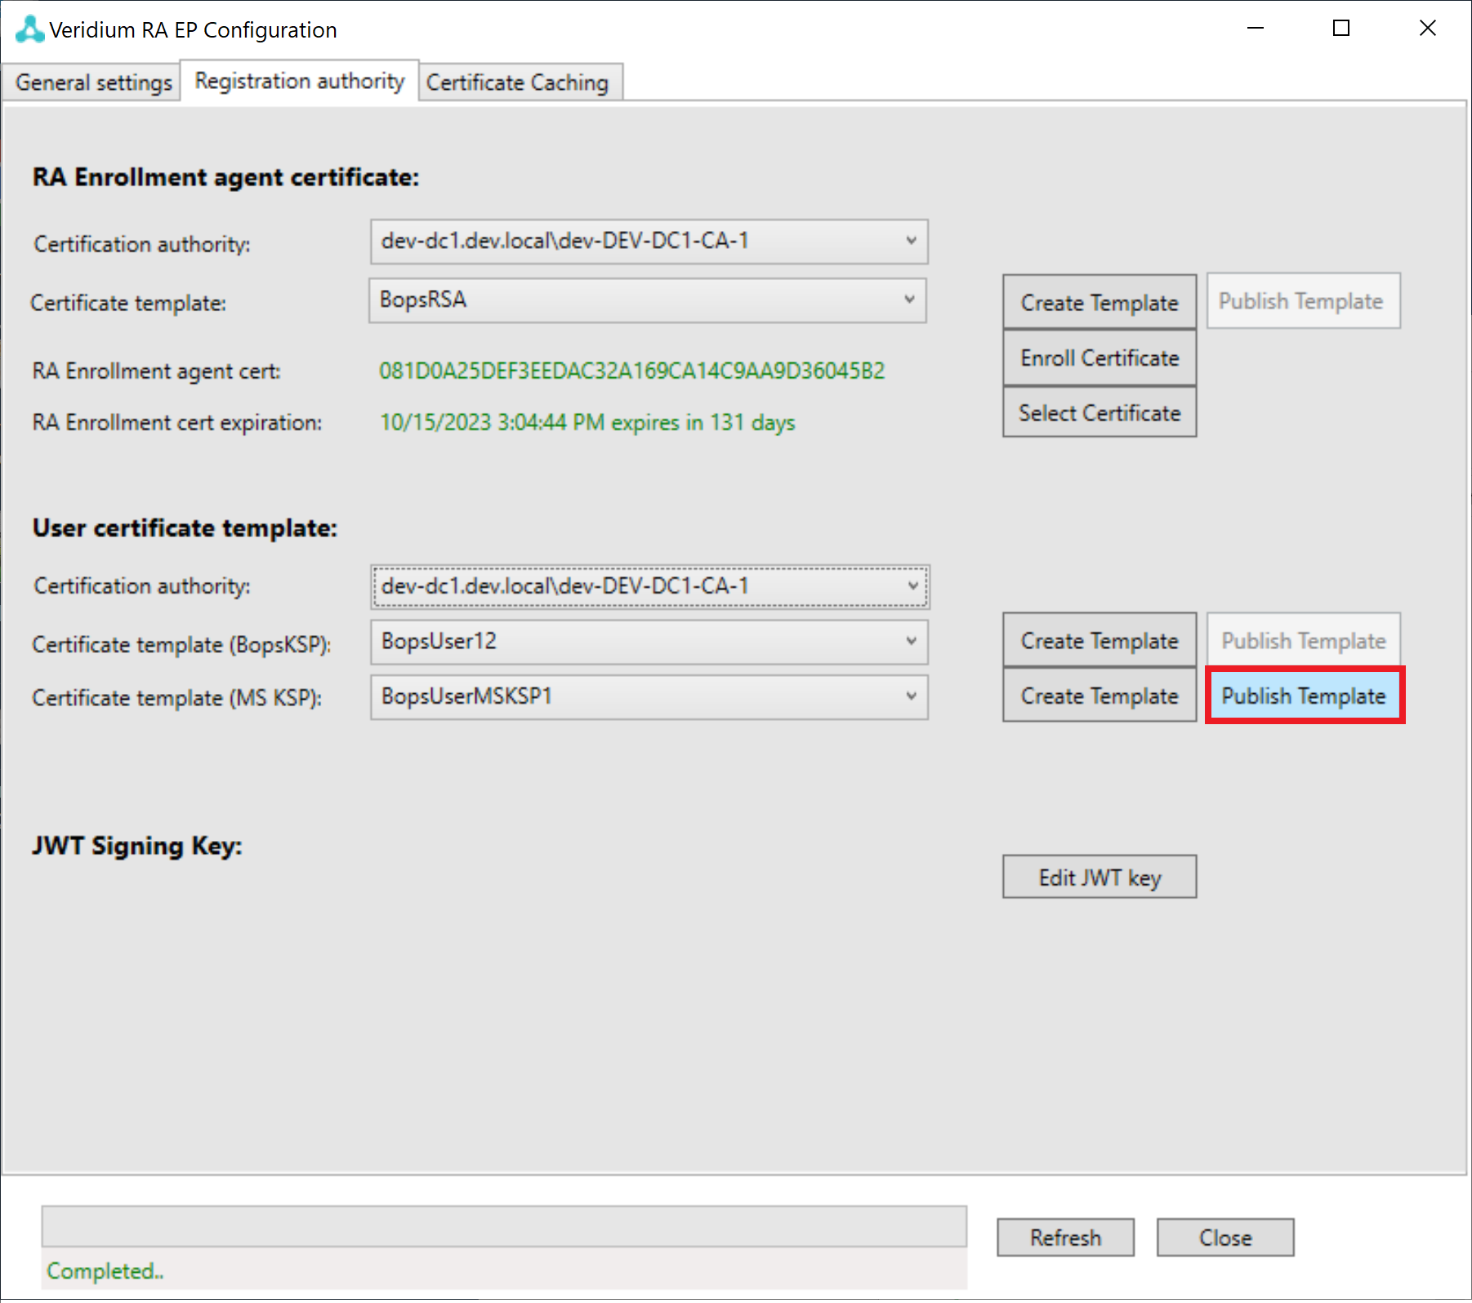
Task: Close window using title bar X
Action: click(x=1427, y=29)
